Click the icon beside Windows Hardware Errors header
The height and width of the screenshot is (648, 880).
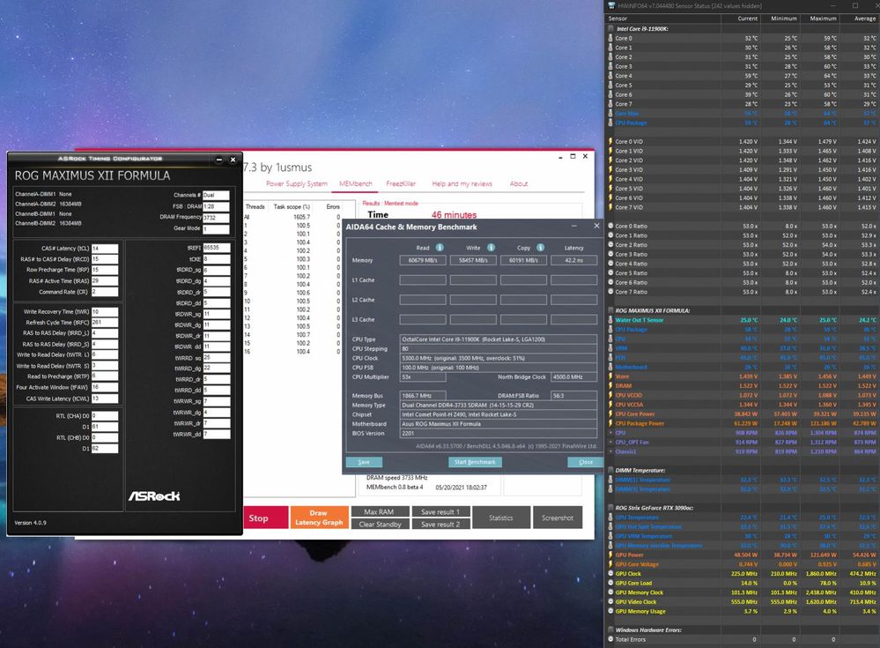pyautogui.click(x=610, y=629)
